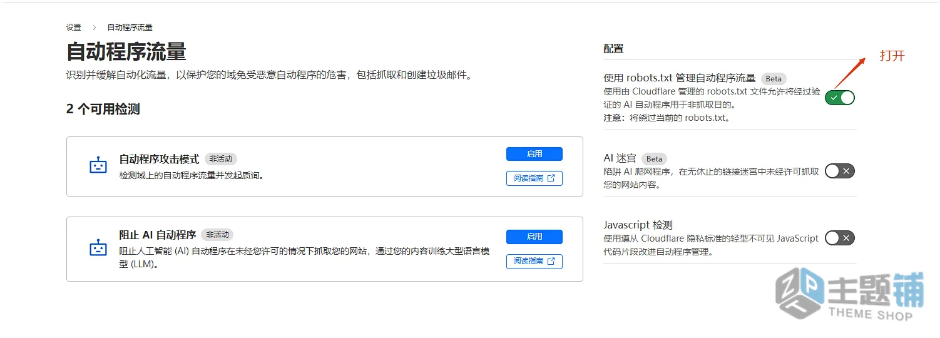940x338 pixels.
Task: Toggle off robots.txt 管理自动程序流量 switch
Action: pyautogui.click(x=839, y=98)
